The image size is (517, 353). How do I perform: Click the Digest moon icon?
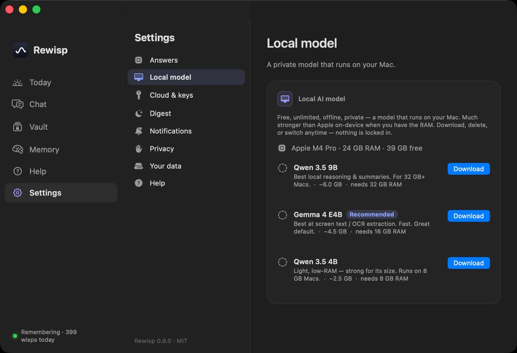coord(139,113)
